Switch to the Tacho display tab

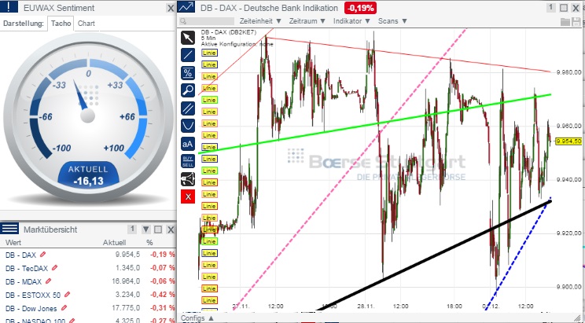(61, 23)
